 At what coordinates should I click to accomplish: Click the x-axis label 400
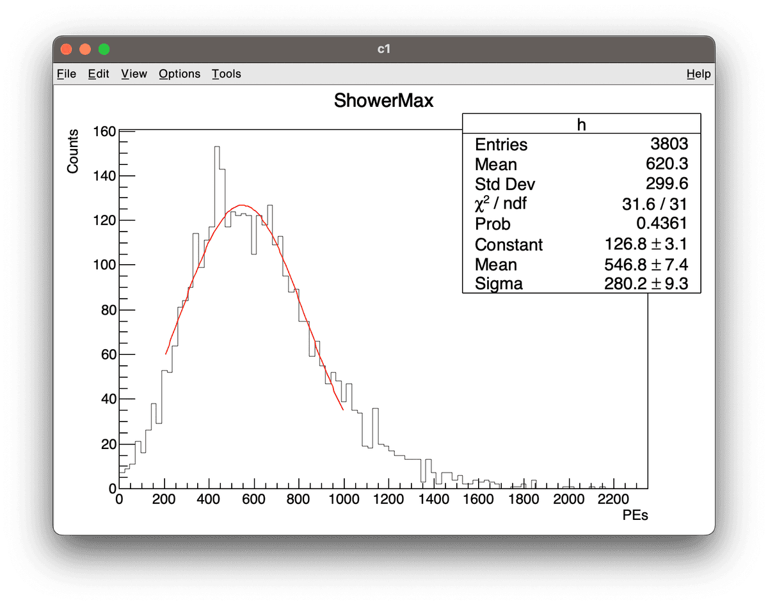pos(209,499)
